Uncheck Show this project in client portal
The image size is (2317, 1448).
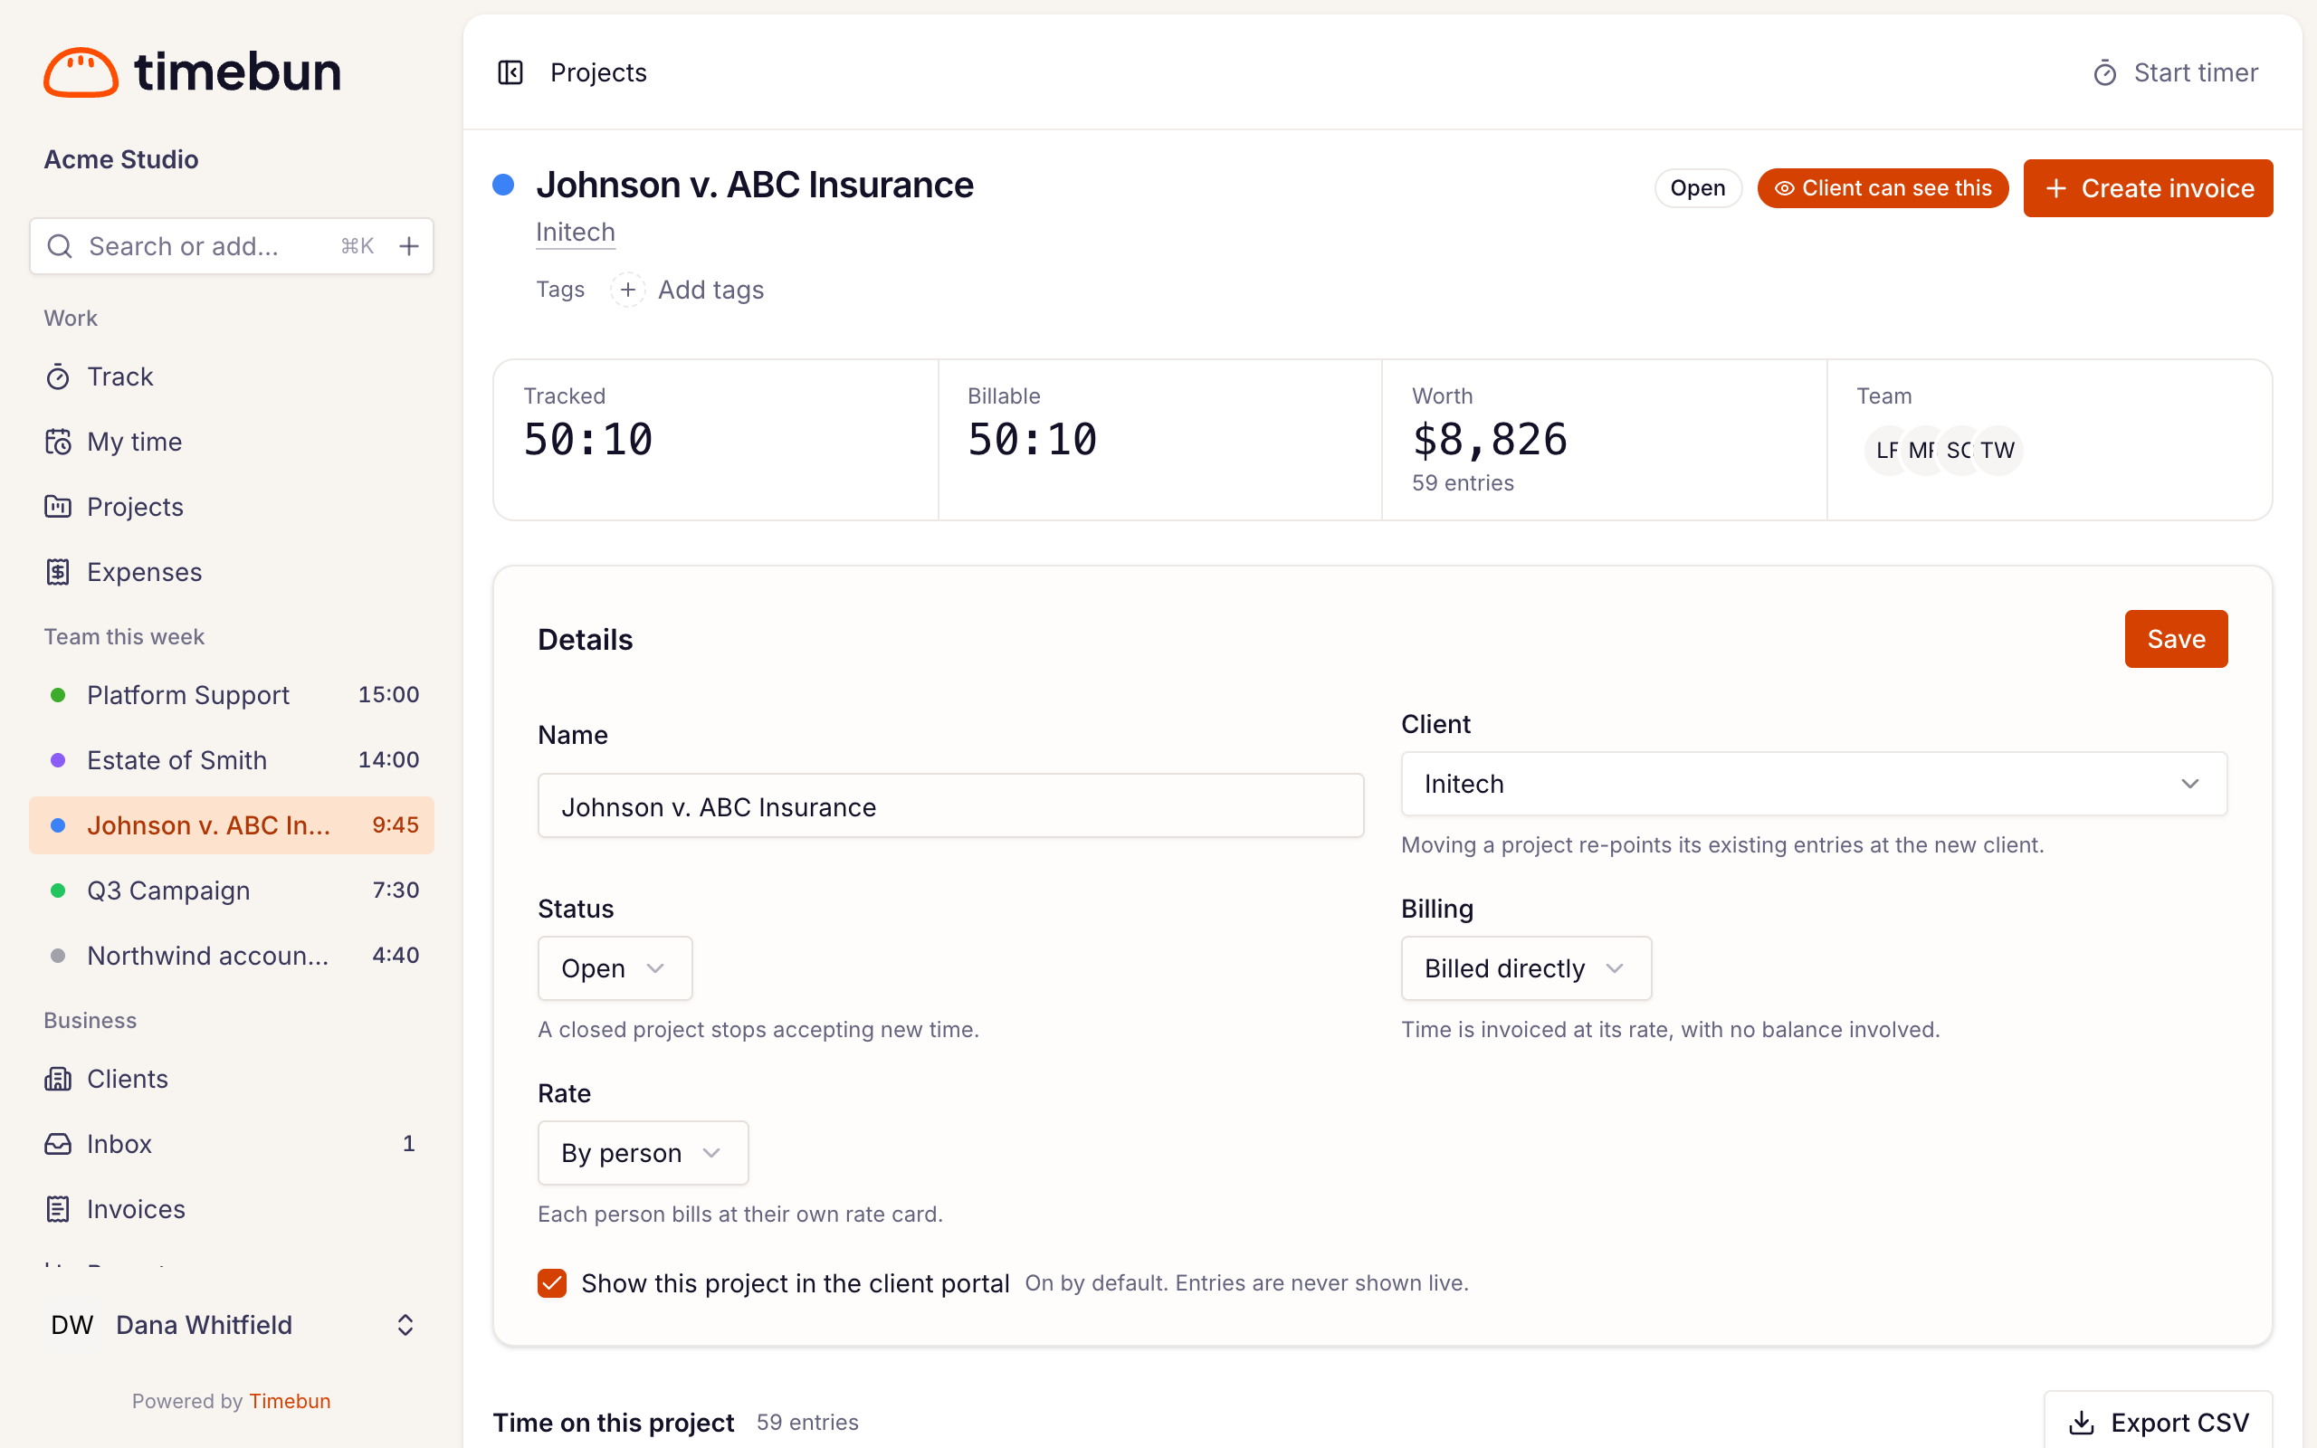click(552, 1283)
